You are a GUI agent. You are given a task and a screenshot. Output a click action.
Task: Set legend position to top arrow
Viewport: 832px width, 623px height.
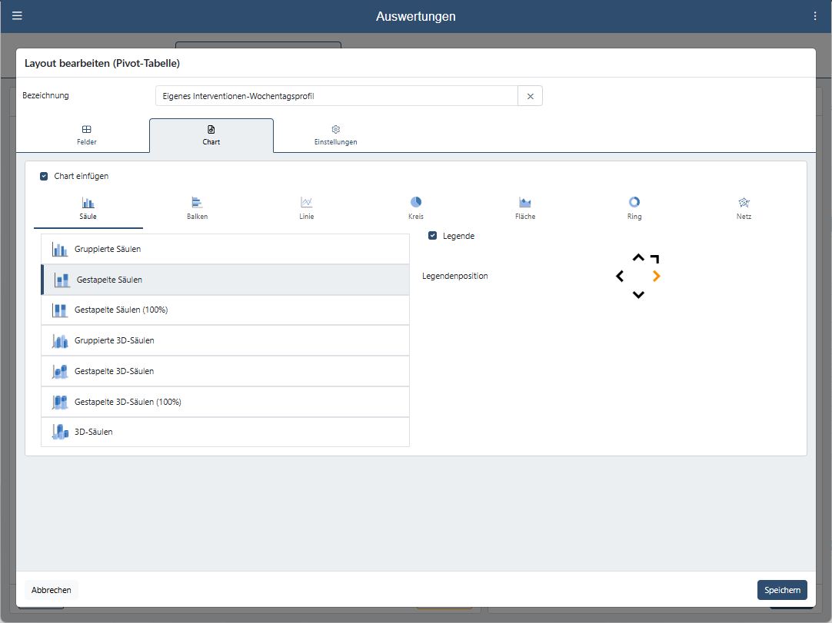click(638, 258)
